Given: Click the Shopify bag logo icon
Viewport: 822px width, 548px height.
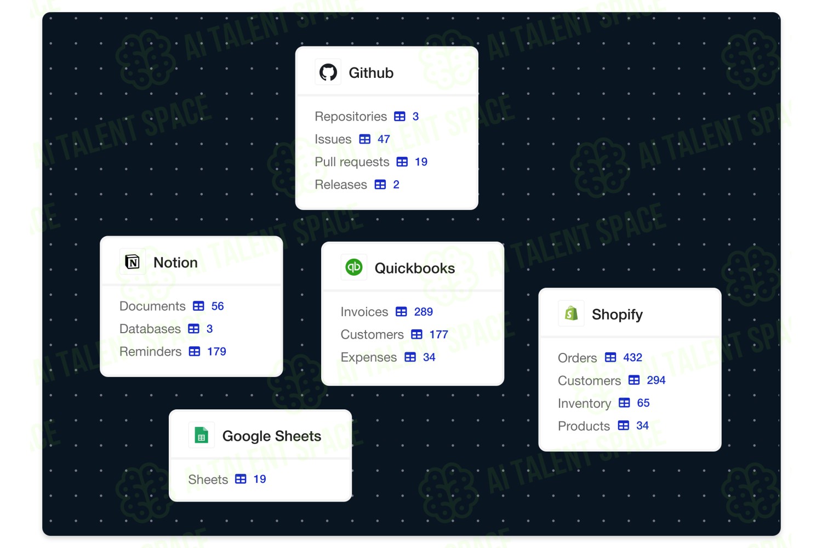Looking at the screenshot, I should point(571,313).
